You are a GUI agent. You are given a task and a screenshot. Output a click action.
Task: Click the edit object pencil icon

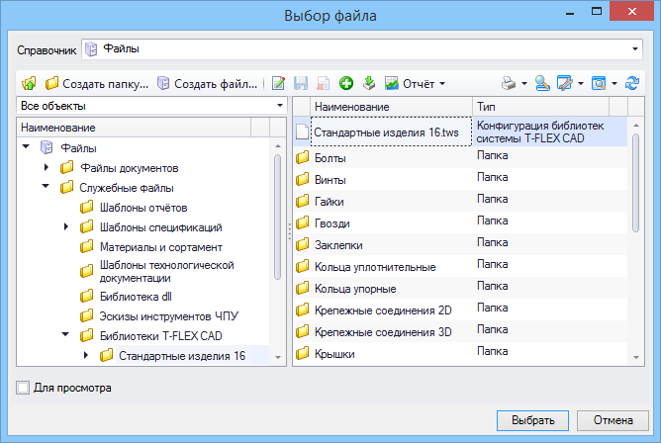click(x=278, y=83)
